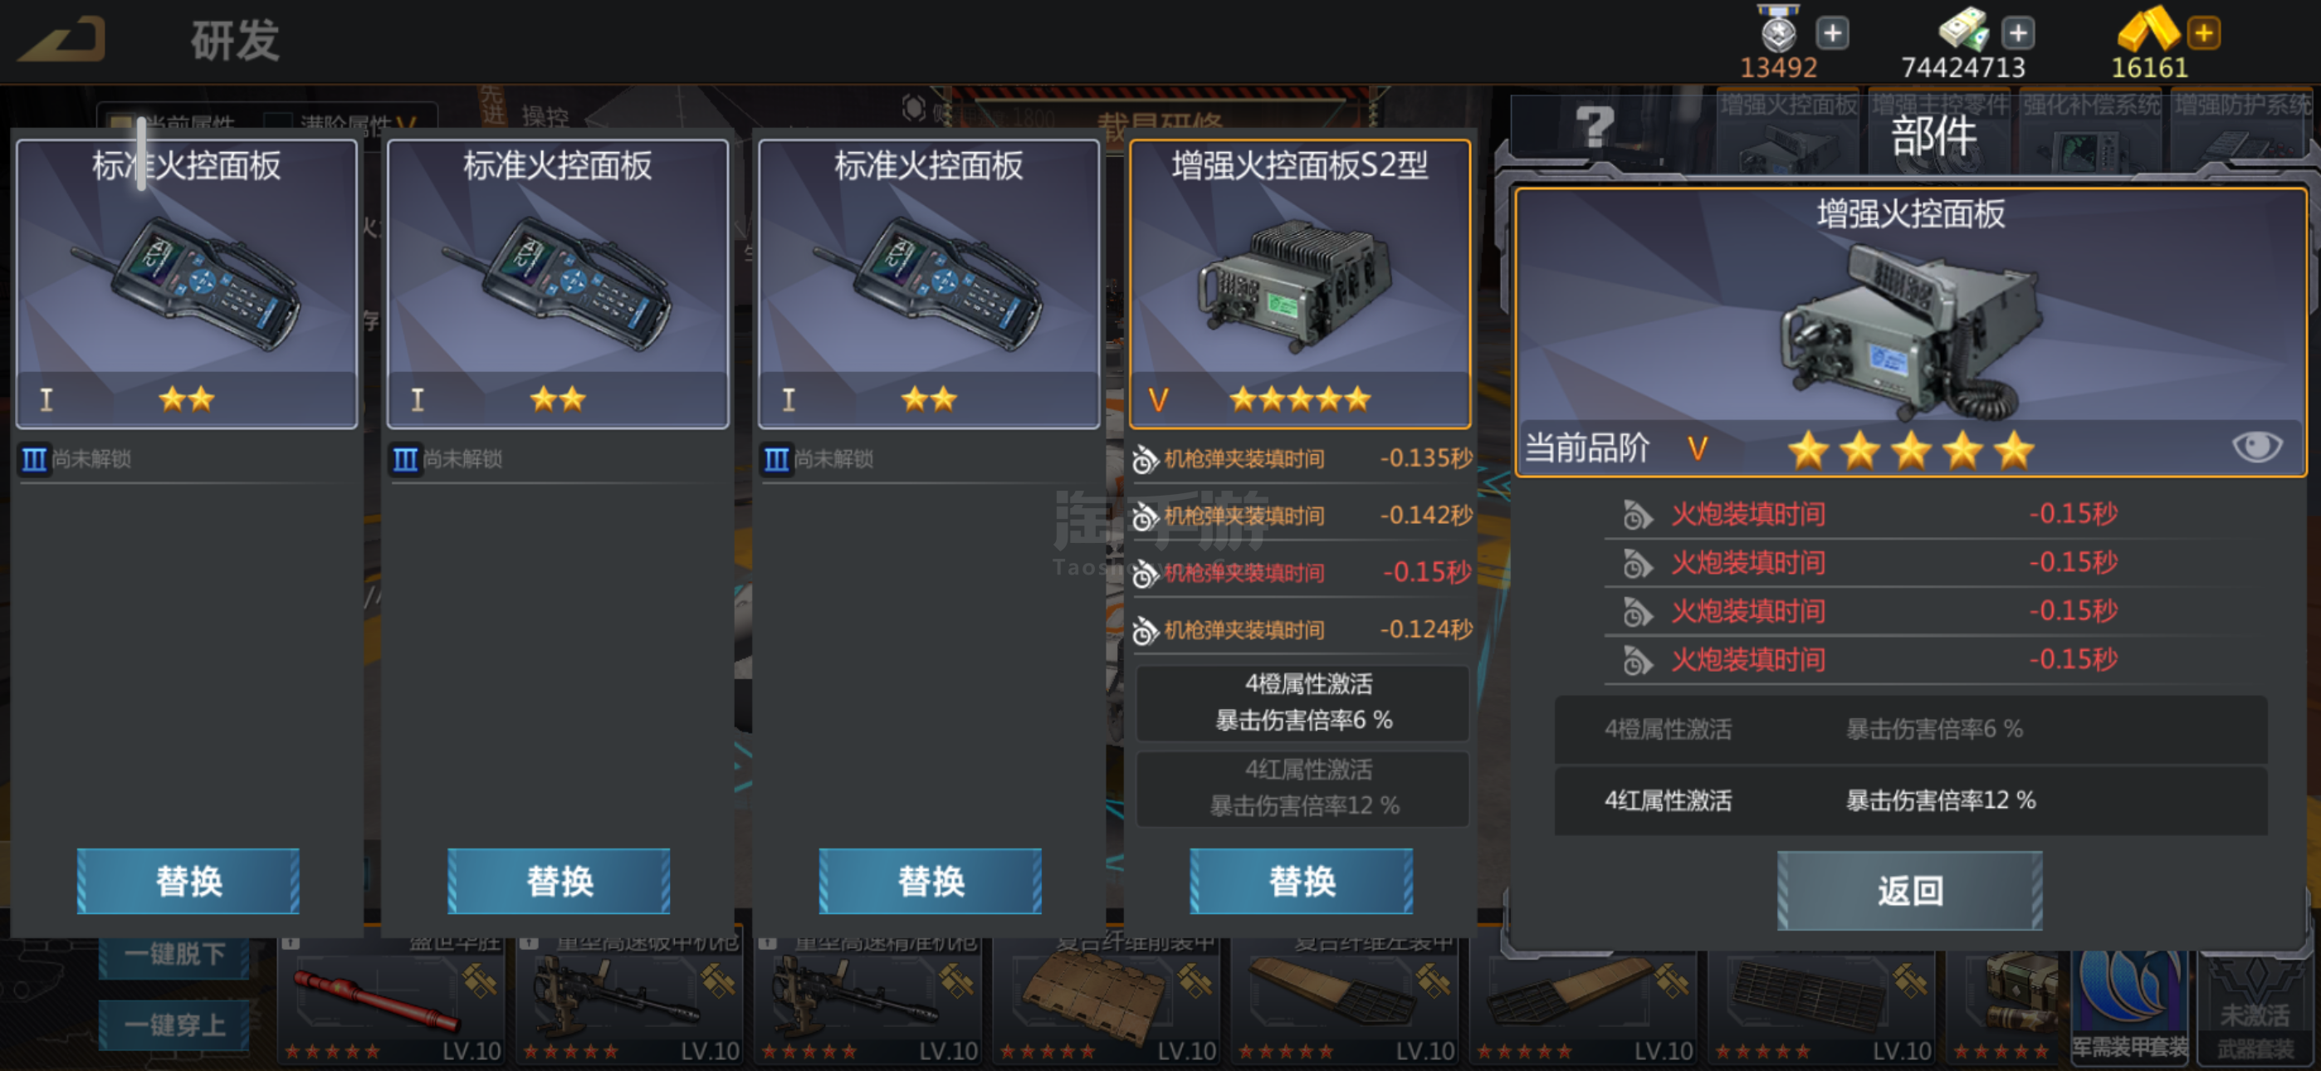Open the question mark help icon
This screenshot has height=1071, width=2321.
1594,127
